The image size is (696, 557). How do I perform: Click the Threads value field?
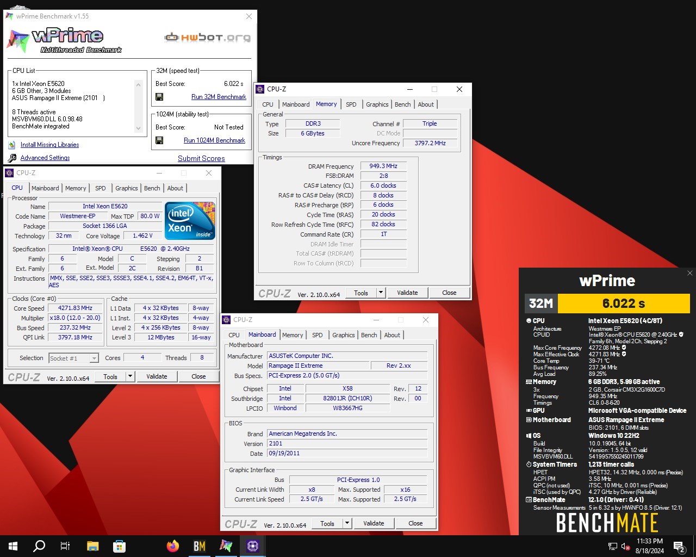point(202,357)
